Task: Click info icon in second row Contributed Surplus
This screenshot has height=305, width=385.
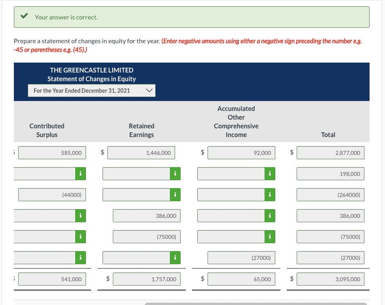Action: (80, 173)
